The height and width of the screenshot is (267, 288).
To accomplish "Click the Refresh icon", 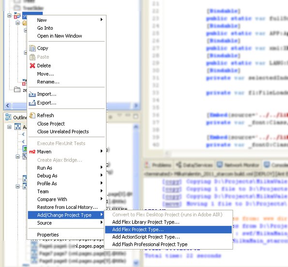I will pos(32,115).
